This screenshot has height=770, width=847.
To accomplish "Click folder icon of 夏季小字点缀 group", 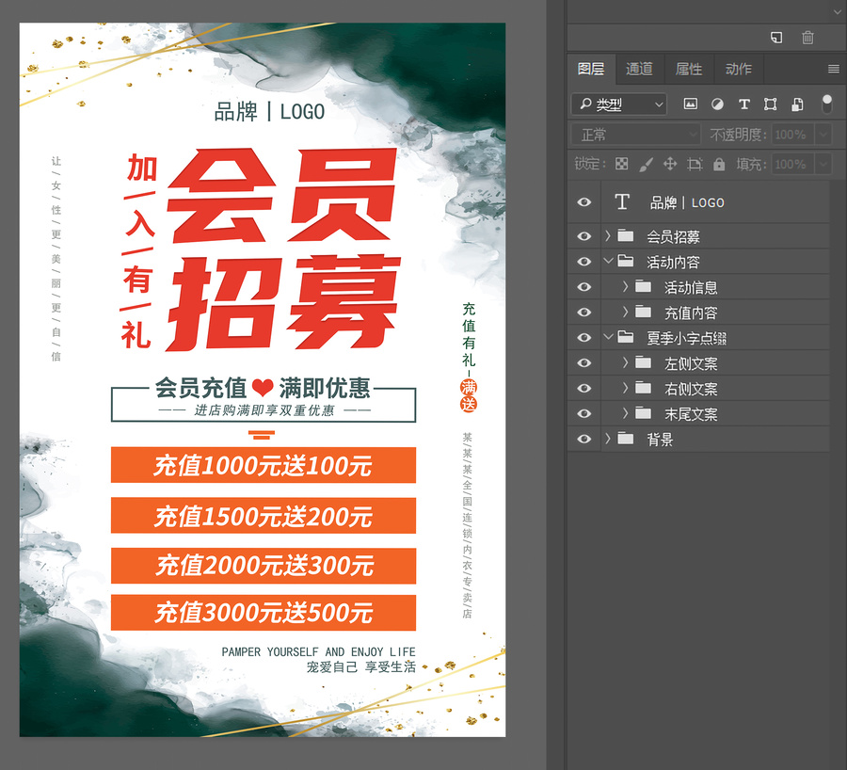I will point(626,337).
